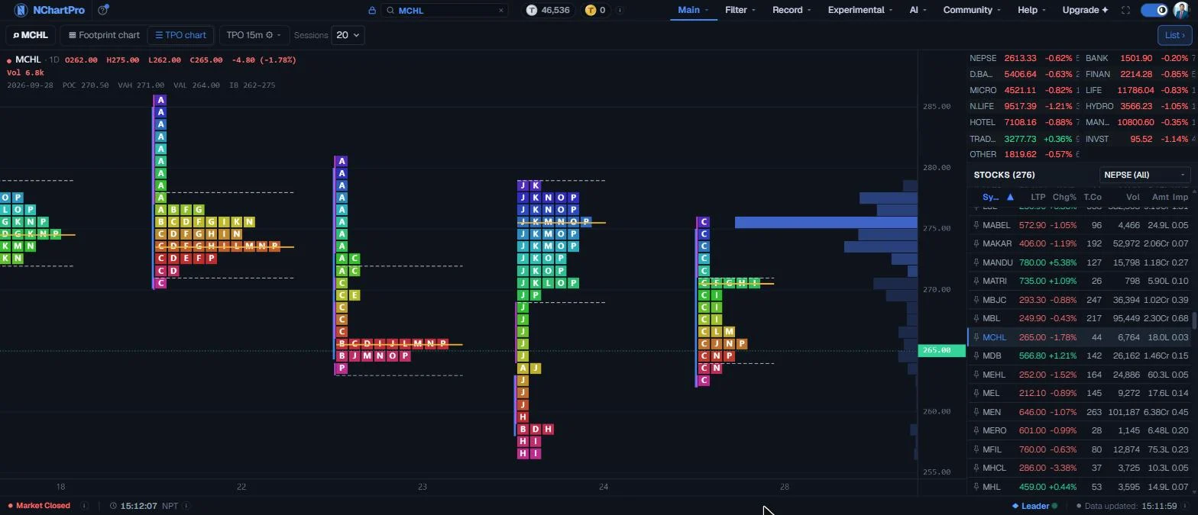Toggle the dark/light theme switch

(1154, 10)
